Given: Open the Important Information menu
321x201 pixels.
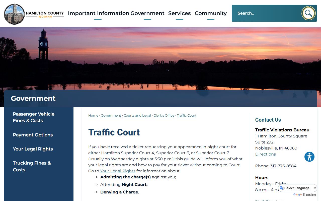Looking at the screenshot, I should coord(98,13).
